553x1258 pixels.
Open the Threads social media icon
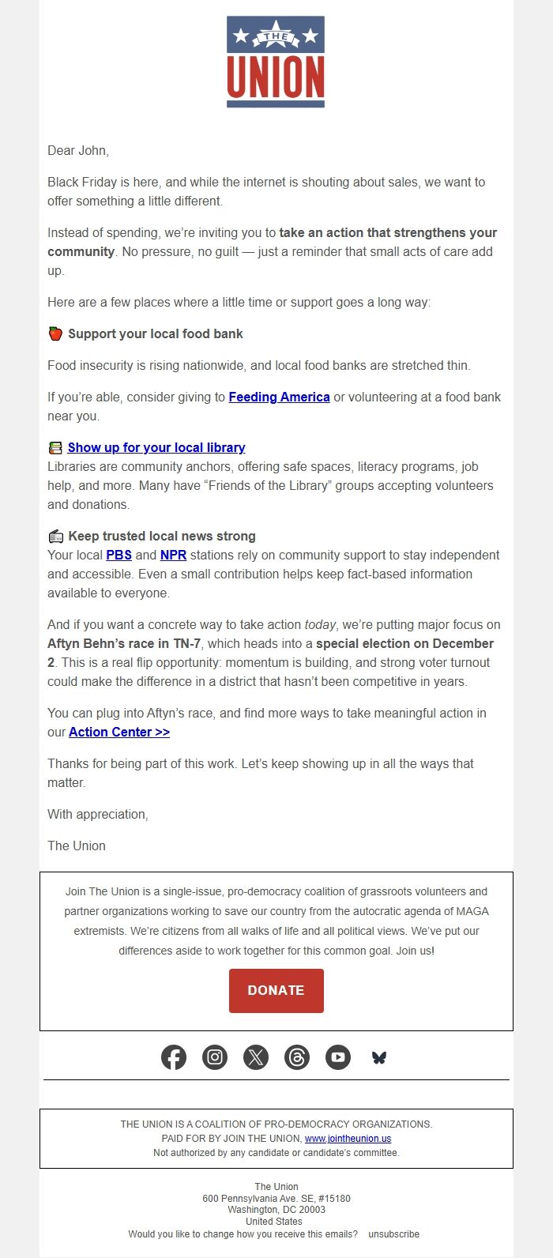[297, 1057]
